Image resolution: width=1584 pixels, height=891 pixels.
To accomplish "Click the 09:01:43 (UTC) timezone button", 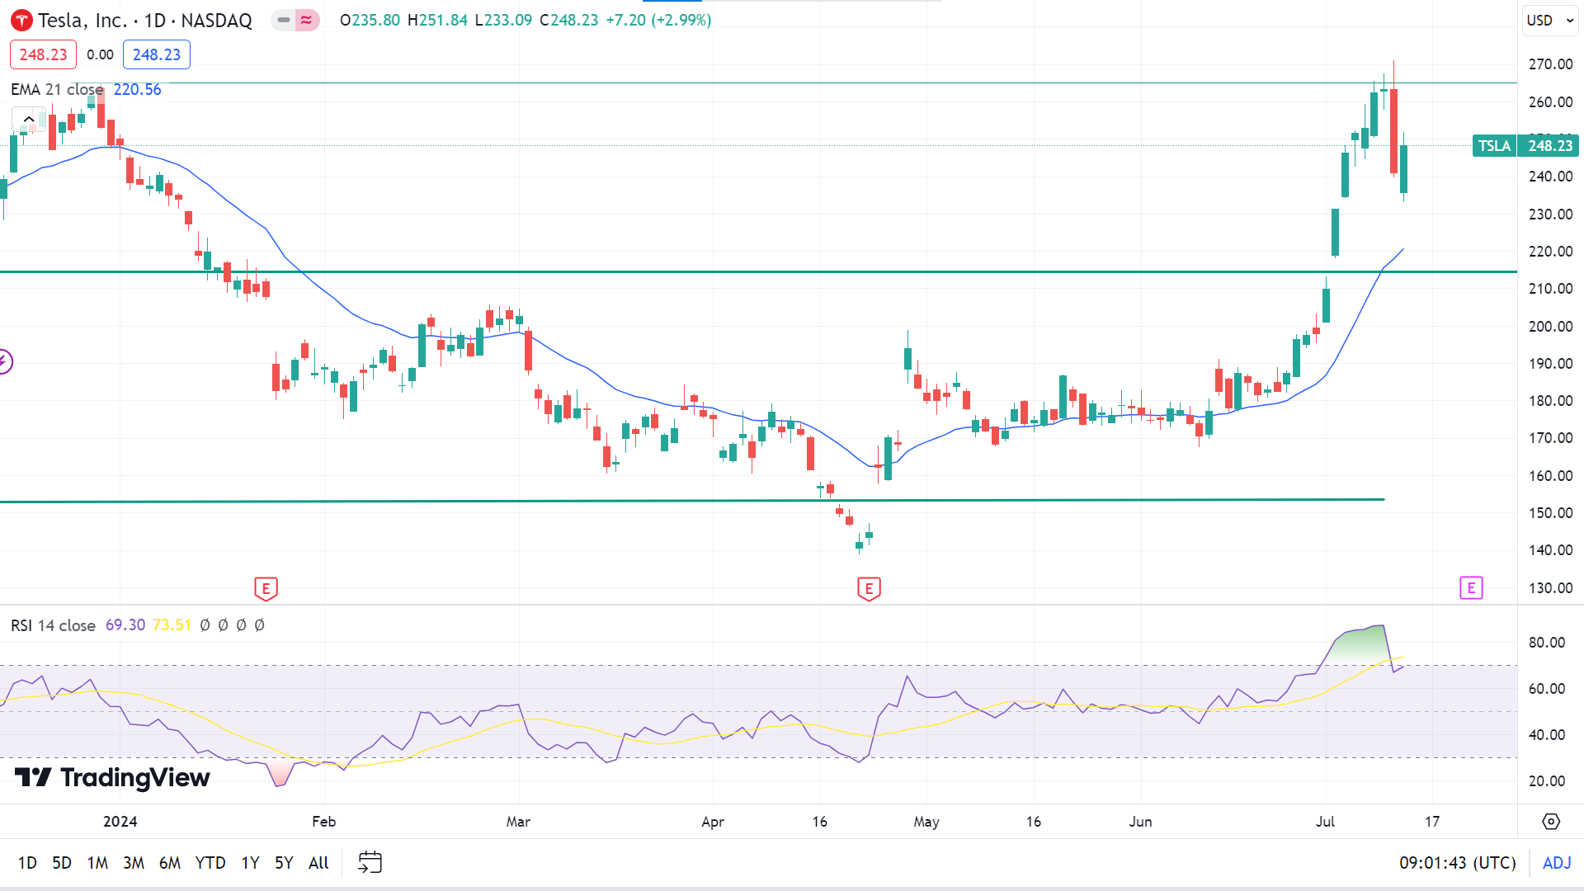I will coord(1458,863).
